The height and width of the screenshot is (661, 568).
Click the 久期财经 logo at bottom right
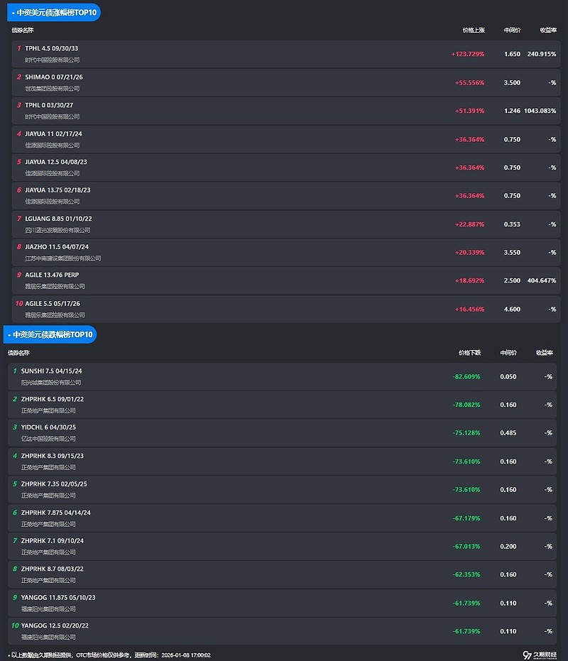pyautogui.click(x=540, y=654)
